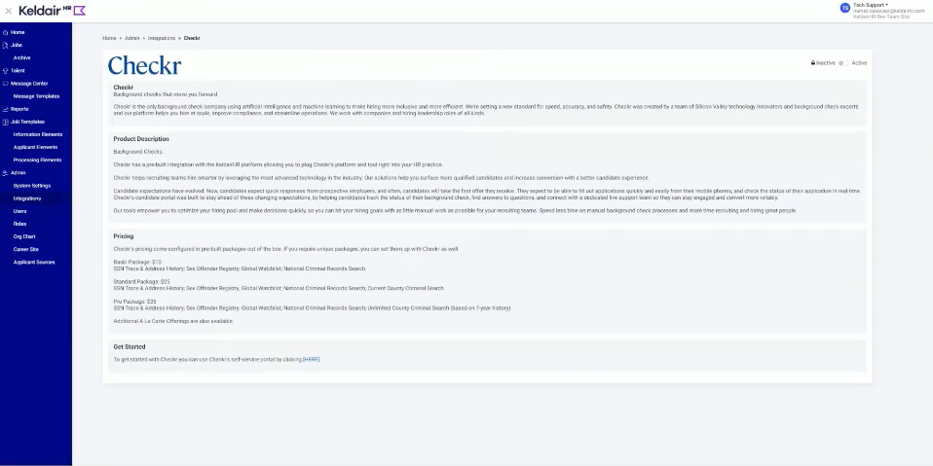Click the Get Started heading

pos(130,347)
